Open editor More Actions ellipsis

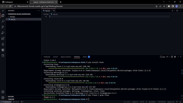(180, 11)
